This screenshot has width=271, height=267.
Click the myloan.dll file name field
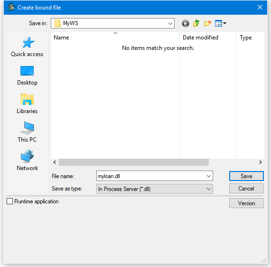tap(151, 176)
